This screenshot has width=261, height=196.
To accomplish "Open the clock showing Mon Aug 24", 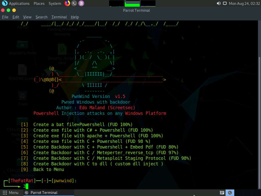I will (x=244, y=3).
